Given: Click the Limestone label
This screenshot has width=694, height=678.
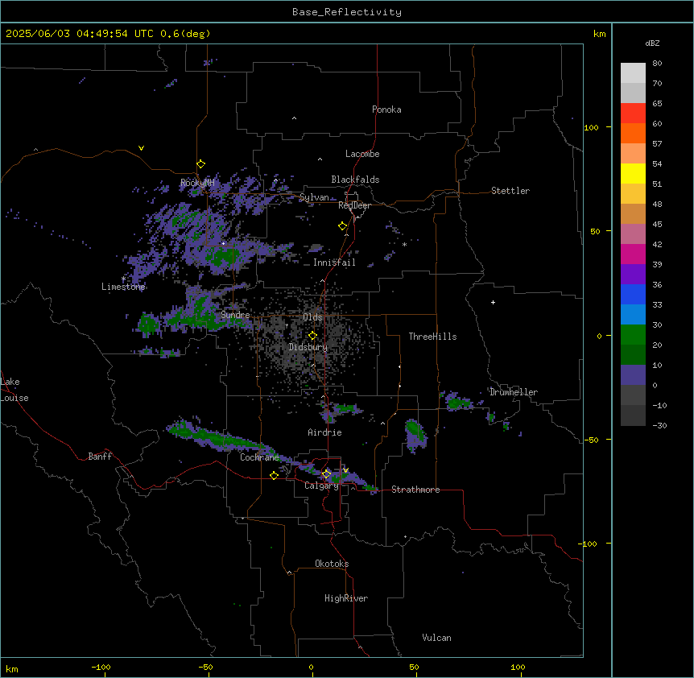Looking at the screenshot, I should 123,287.
